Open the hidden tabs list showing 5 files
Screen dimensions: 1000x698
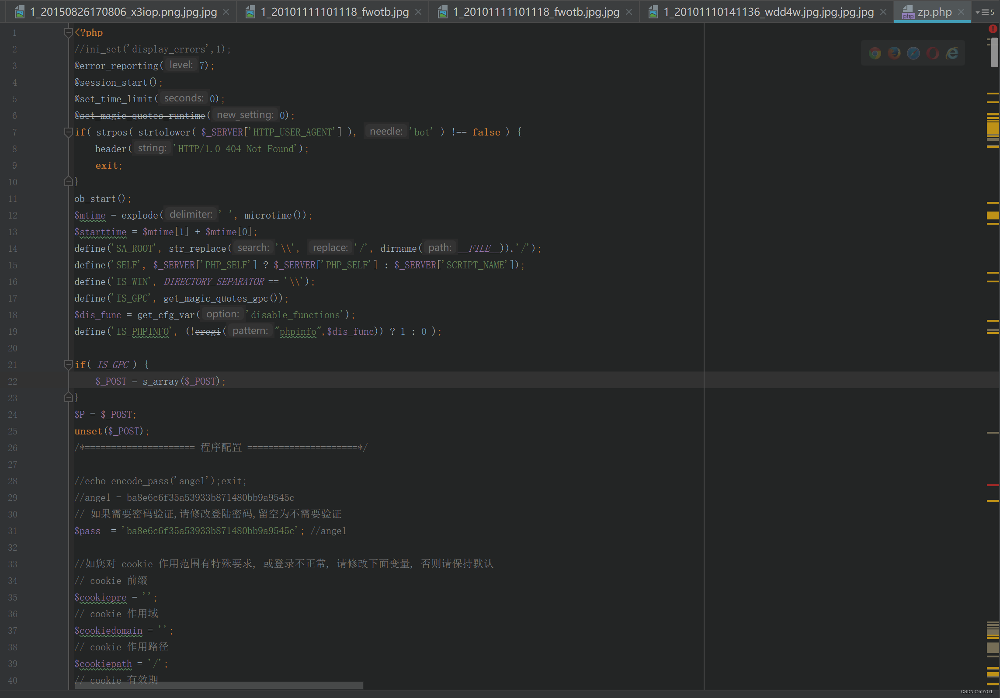click(x=985, y=12)
